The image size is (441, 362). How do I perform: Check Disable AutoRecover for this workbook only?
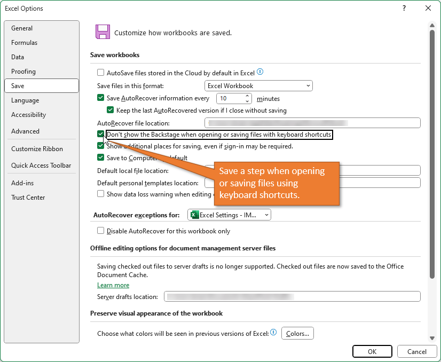[x=101, y=231]
